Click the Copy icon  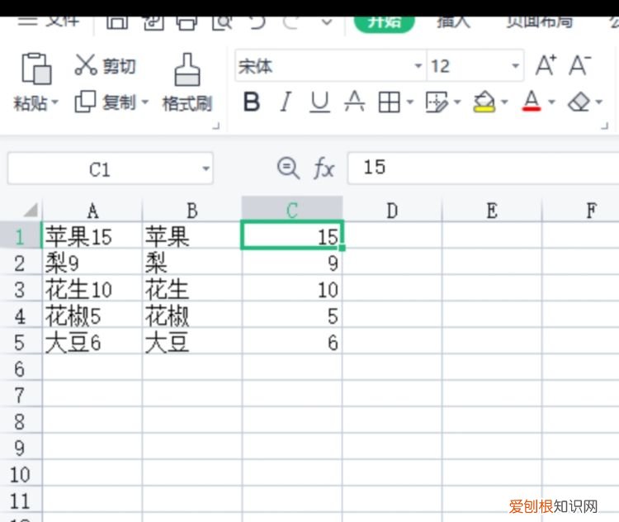coord(85,102)
